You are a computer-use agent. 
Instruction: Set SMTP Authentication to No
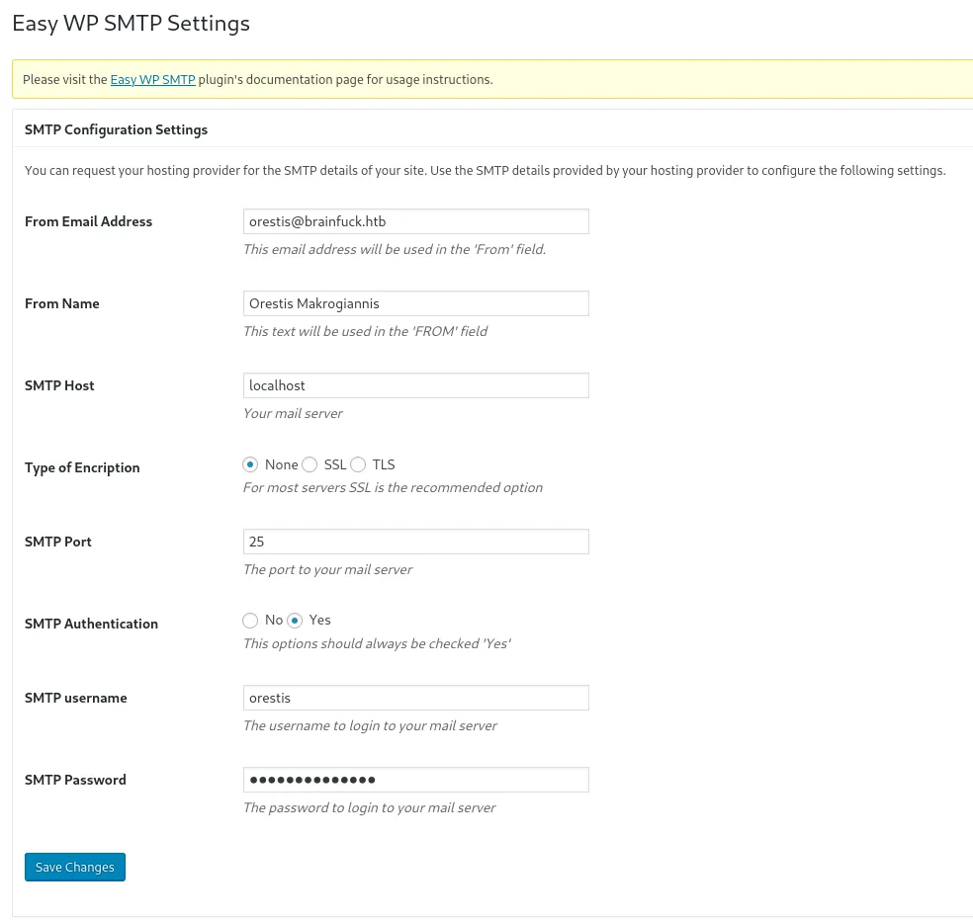[250, 620]
